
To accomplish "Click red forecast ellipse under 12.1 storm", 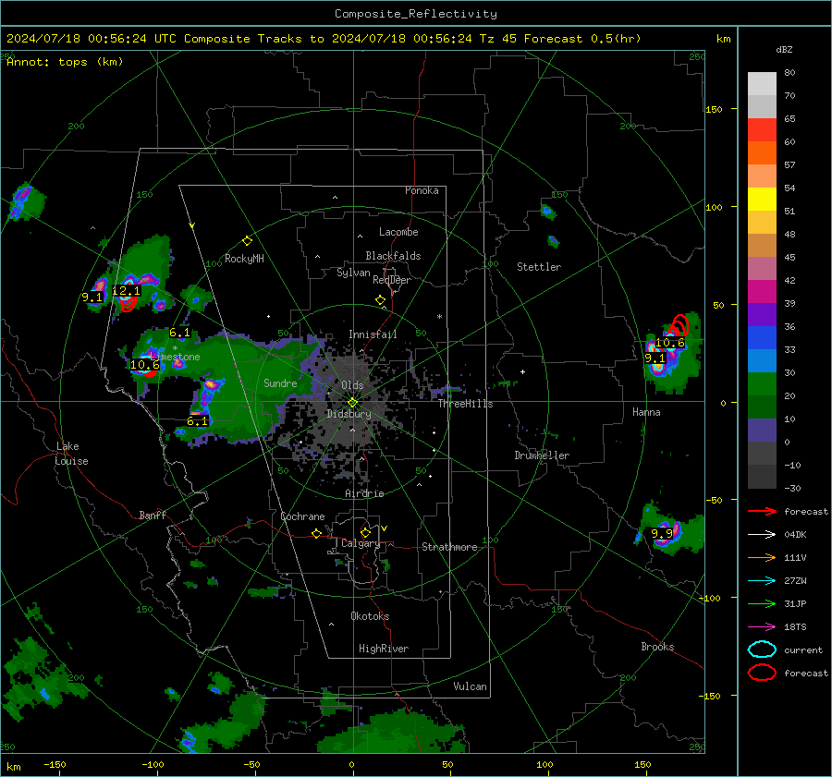I will [128, 303].
